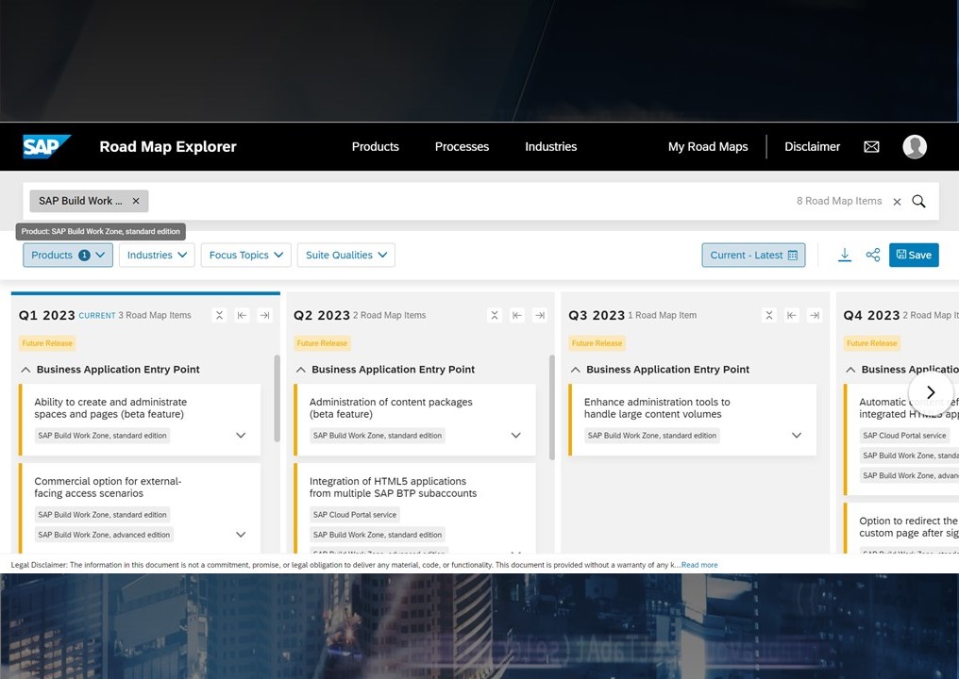Clear the search field contents
This screenshot has height=679, width=959.
tap(897, 202)
